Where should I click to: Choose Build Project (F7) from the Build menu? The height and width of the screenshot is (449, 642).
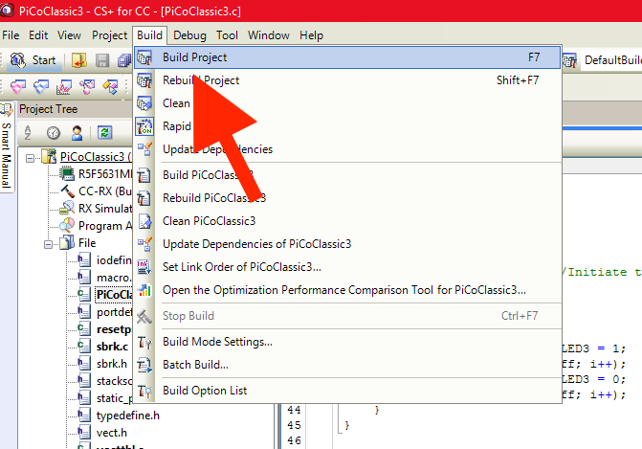tap(347, 57)
